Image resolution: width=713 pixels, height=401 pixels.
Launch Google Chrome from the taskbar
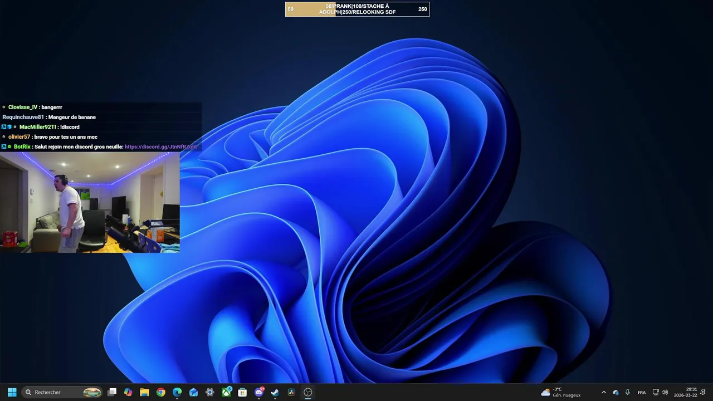pos(161,392)
